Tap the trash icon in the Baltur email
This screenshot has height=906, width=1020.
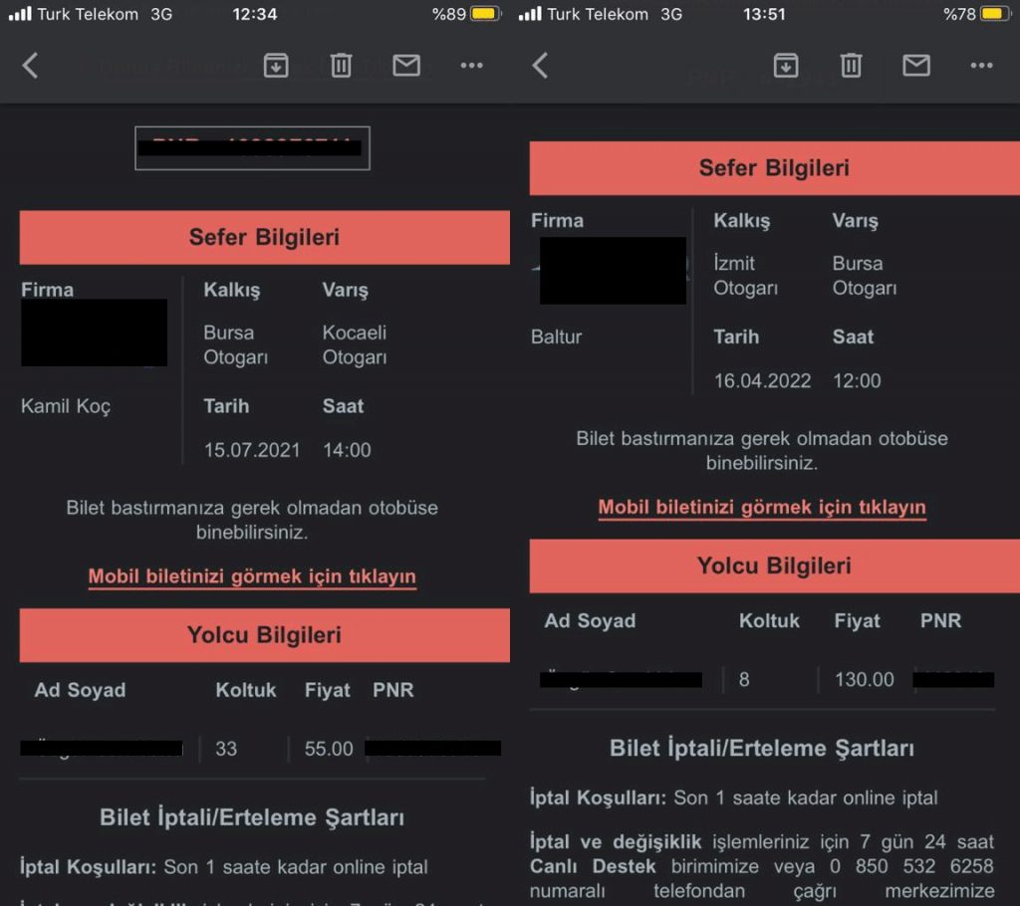tap(851, 66)
